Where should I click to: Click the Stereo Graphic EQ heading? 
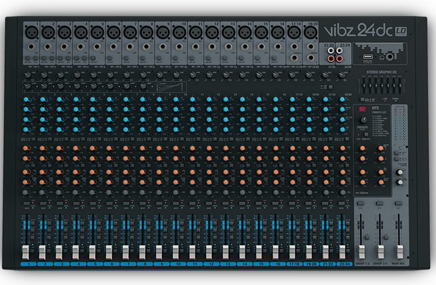[x=381, y=72]
